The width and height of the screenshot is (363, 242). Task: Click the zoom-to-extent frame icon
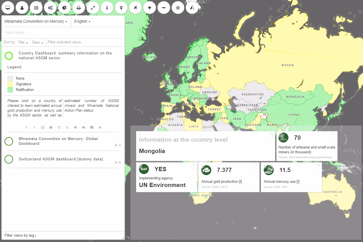pyautogui.click(x=43, y=128)
